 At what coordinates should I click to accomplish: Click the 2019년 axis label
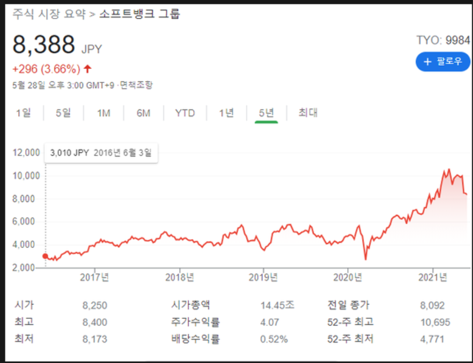pyautogui.click(x=263, y=277)
